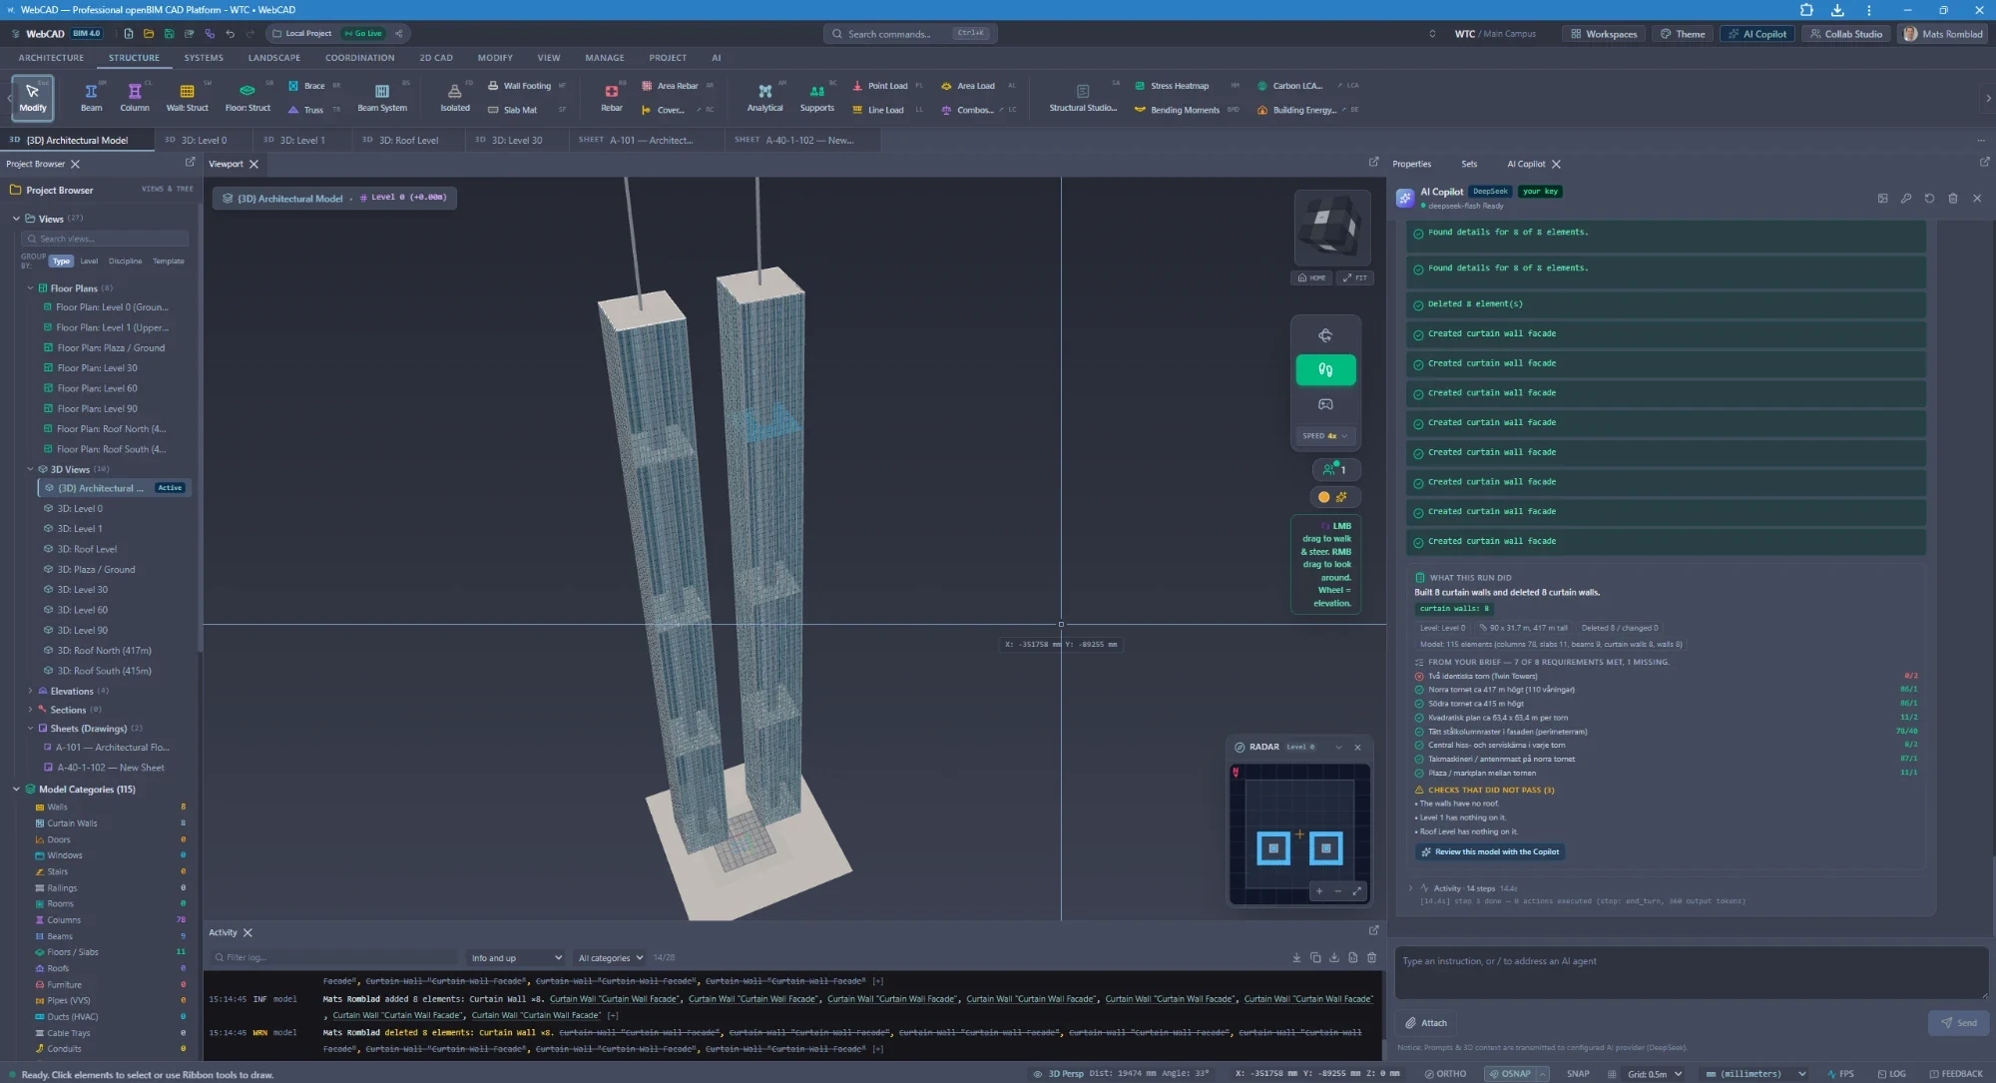This screenshot has height=1083, width=1996.
Task: Click the Go Live button
Action: [363, 34]
